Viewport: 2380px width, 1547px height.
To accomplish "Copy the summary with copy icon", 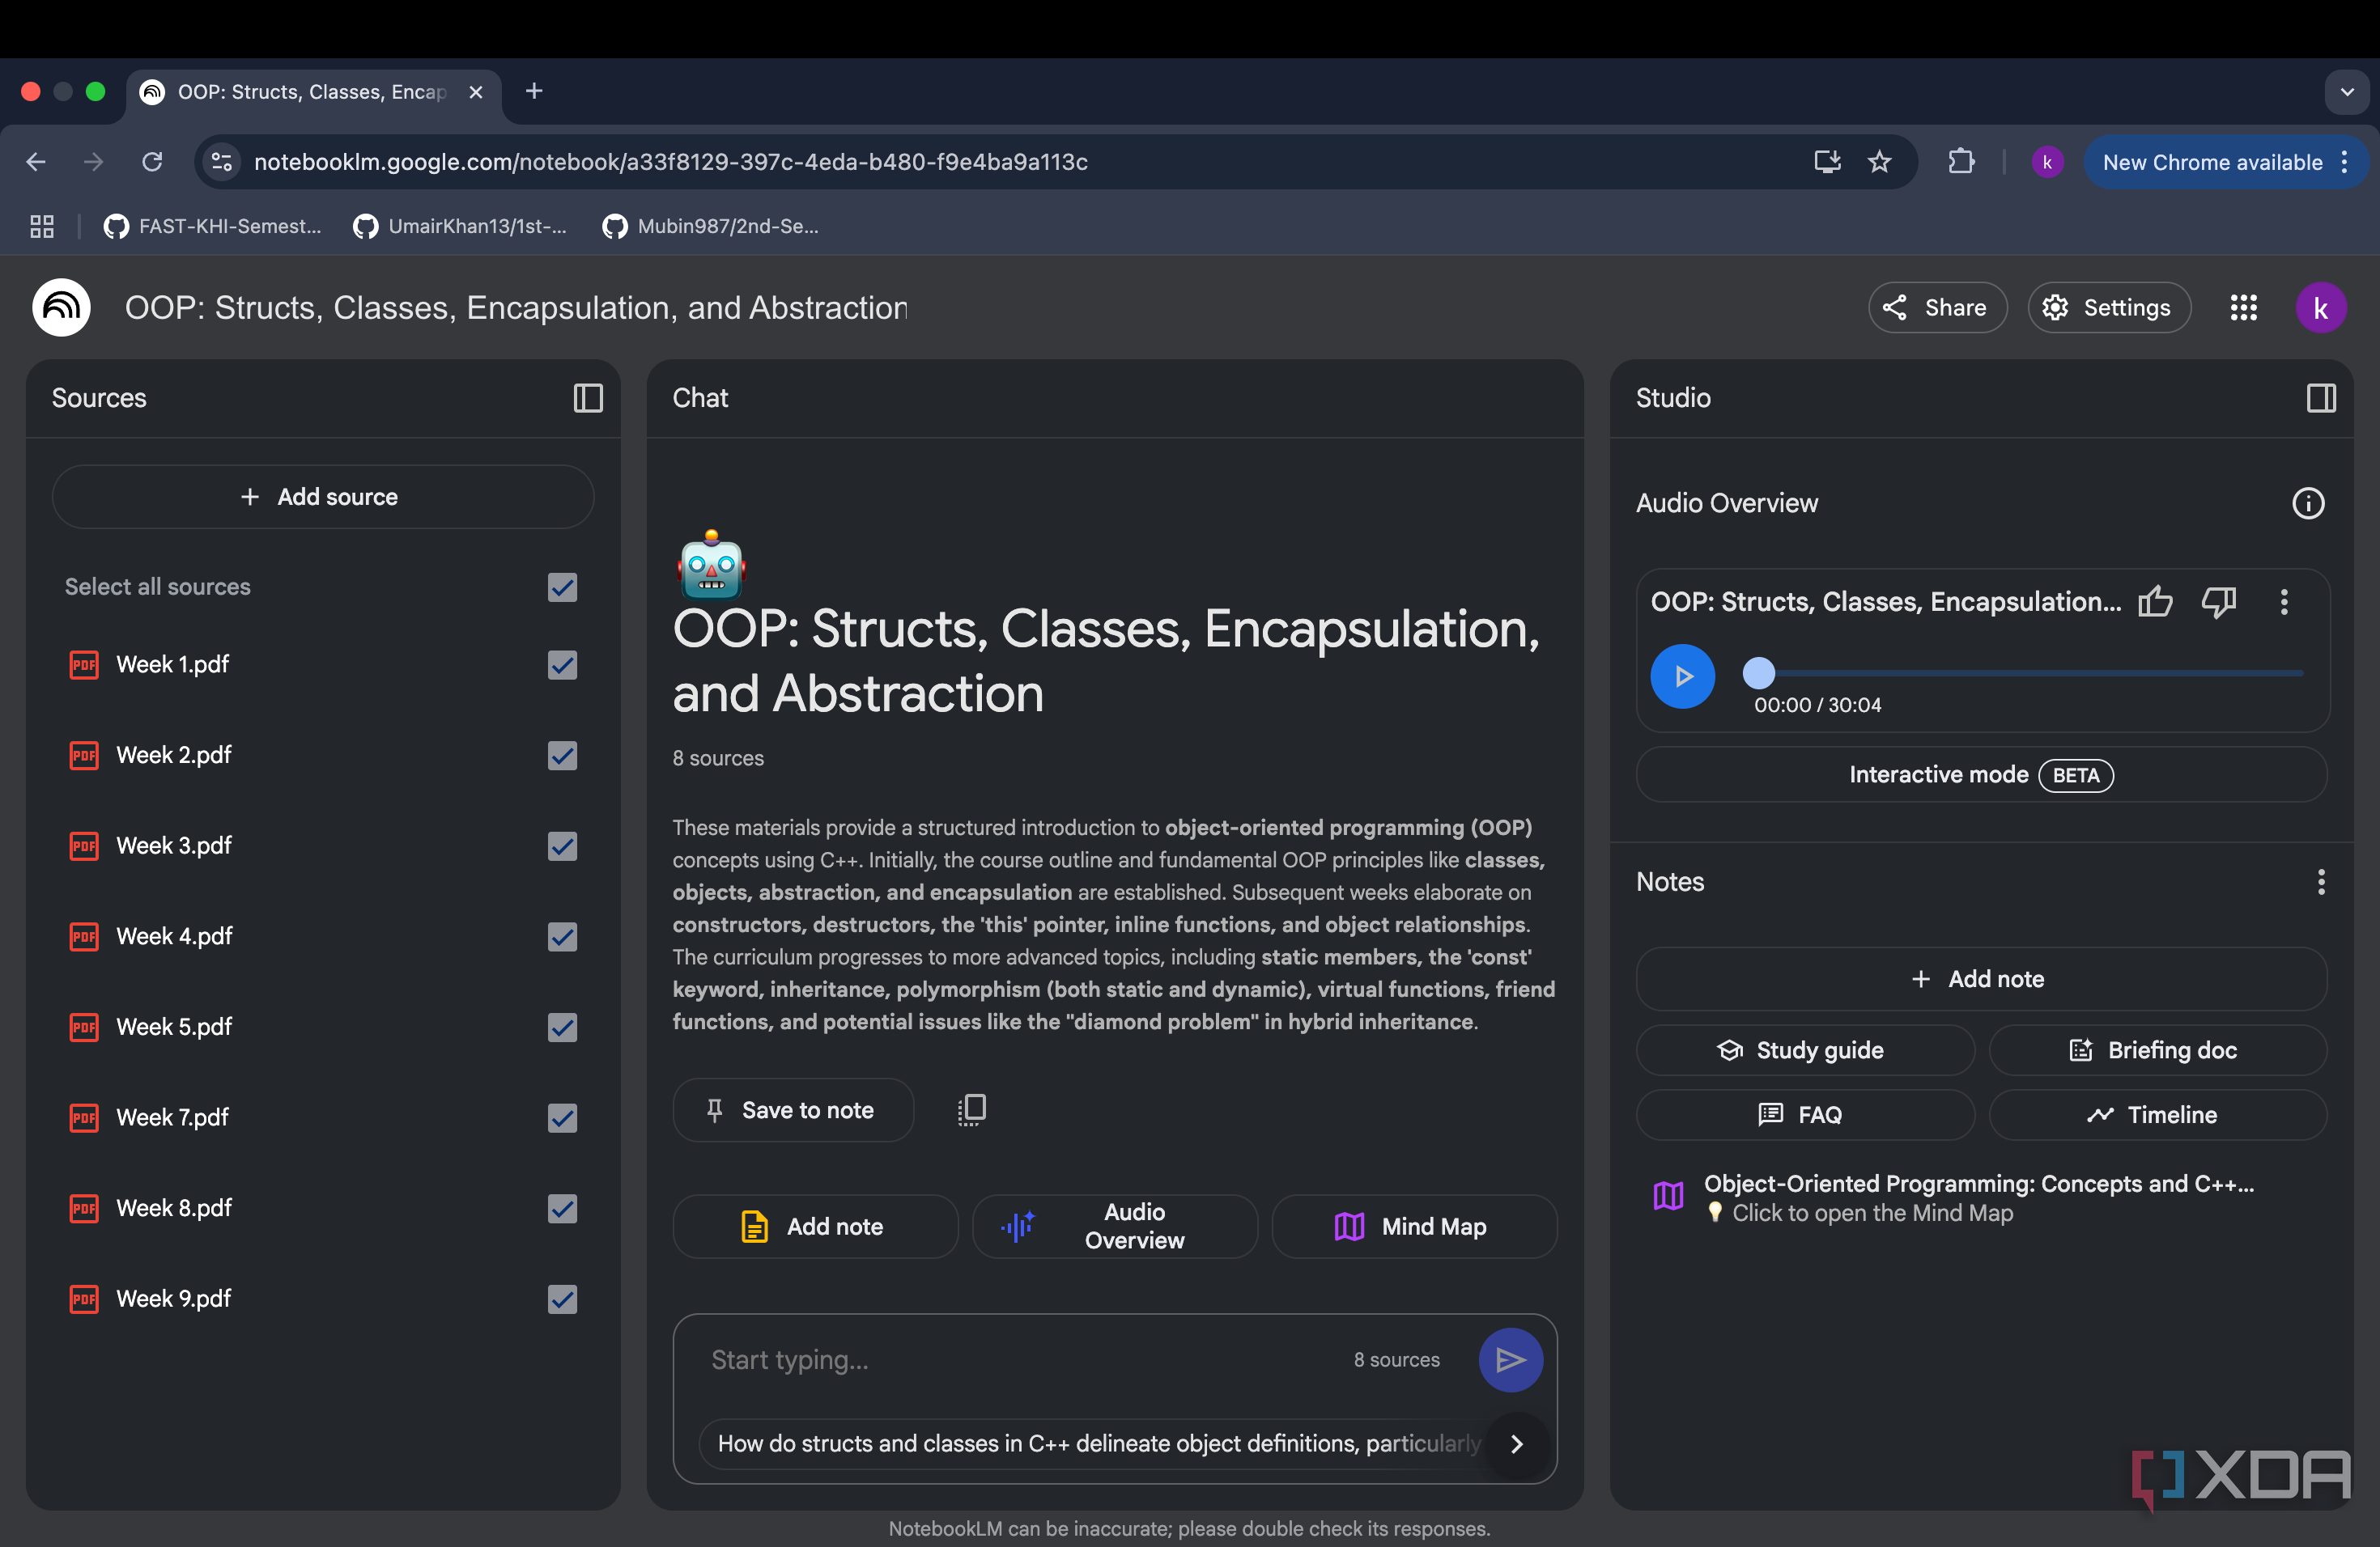I will click(x=972, y=1109).
